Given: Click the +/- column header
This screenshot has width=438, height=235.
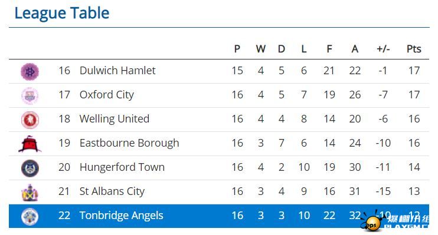Looking at the screenshot, I should pos(383,49).
